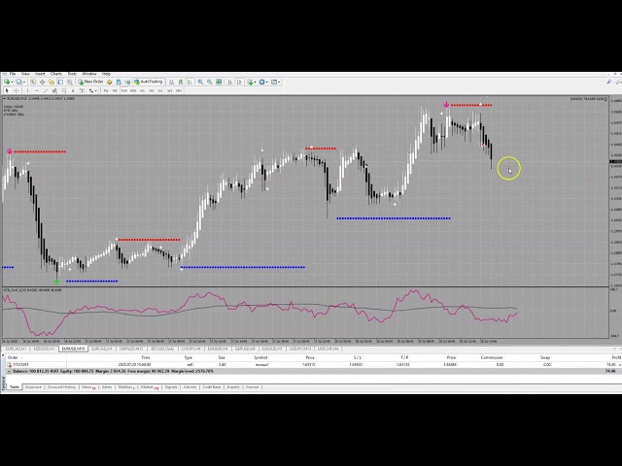
Task: Open the Charts menu
Action: (x=56, y=74)
